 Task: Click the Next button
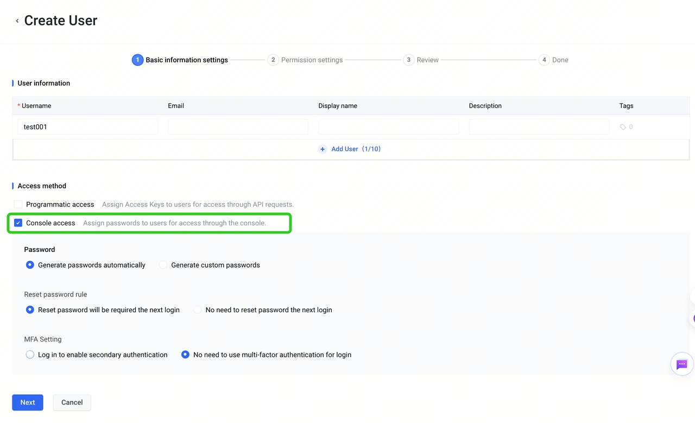(28, 402)
